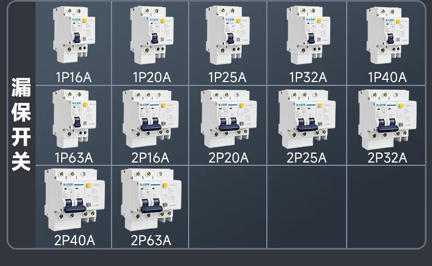Toggle the blue lever on the 2P25A breaker
This screenshot has height=266, width=432.
(305, 124)
